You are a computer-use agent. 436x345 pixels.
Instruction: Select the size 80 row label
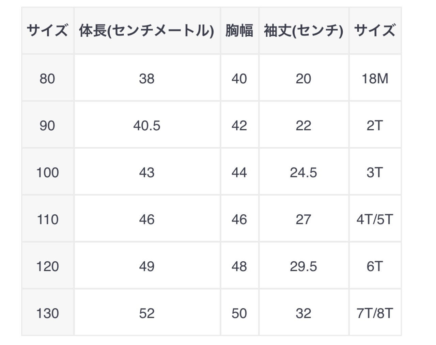pyautogui.click(x=47, y=79)
